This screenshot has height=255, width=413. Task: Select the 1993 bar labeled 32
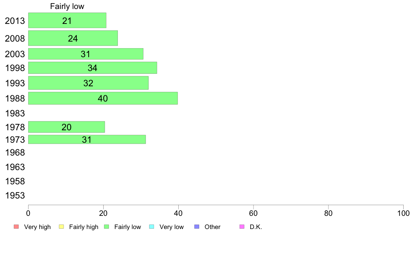pos(88,83)
